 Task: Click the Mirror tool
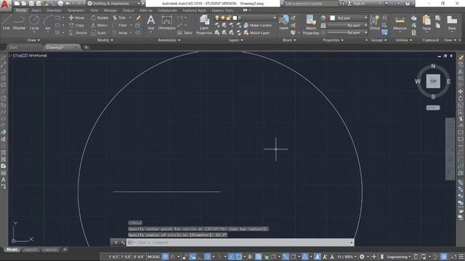(100, 25)
